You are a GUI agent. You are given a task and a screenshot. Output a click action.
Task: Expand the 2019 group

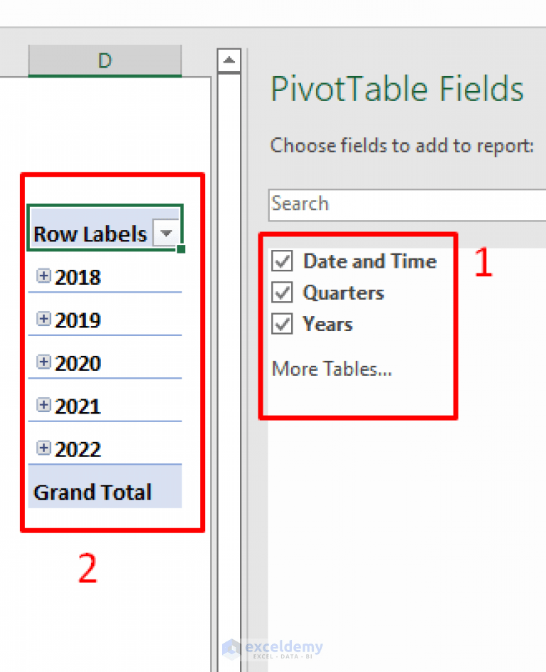pos(43,317)
